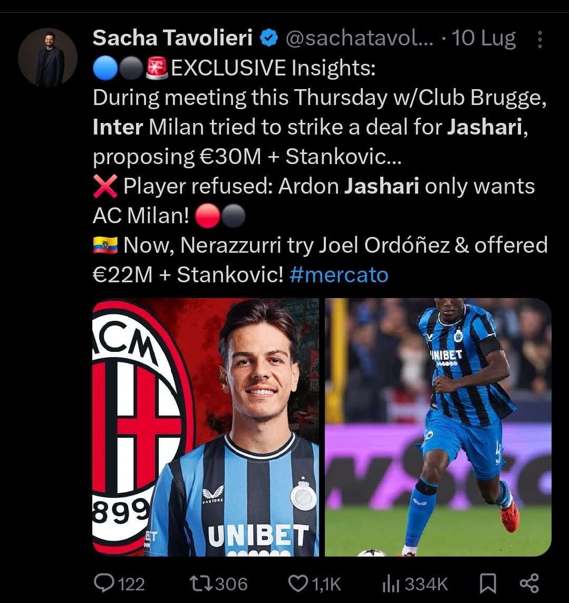Image resolution: width=569 pixels, height=603 pixels.
Task: Click the blue verified badge
Action: coord(269,38)
